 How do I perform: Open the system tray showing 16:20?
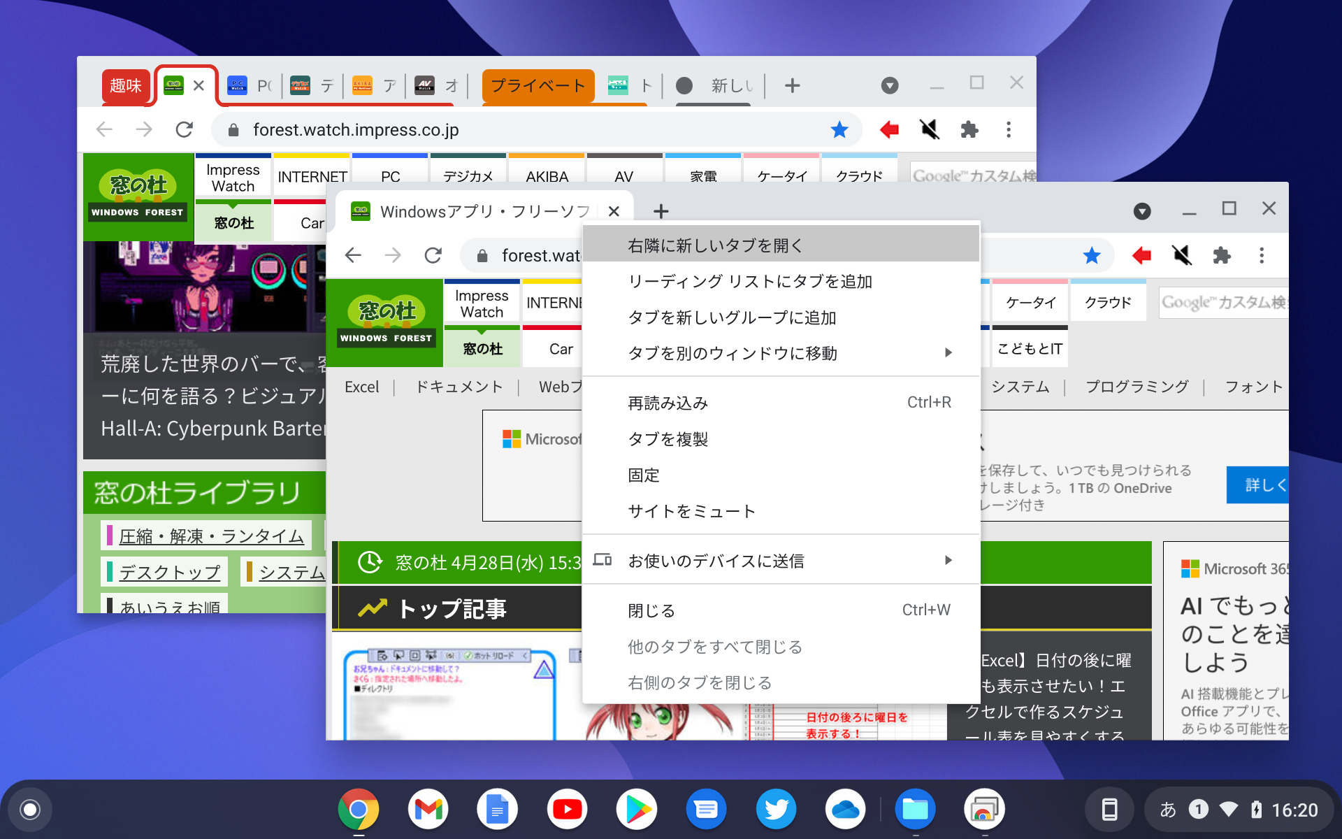(1237, 809)
